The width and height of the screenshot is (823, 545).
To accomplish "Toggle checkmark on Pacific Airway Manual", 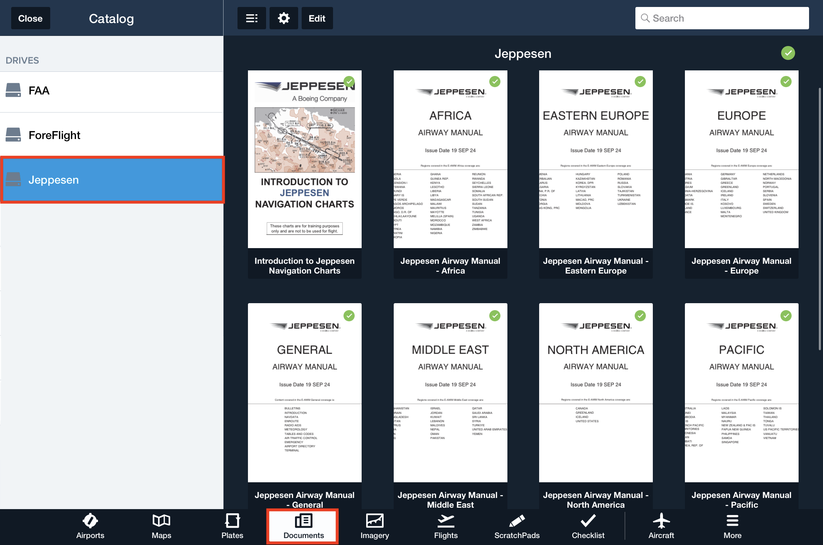I will pos(786,316).
